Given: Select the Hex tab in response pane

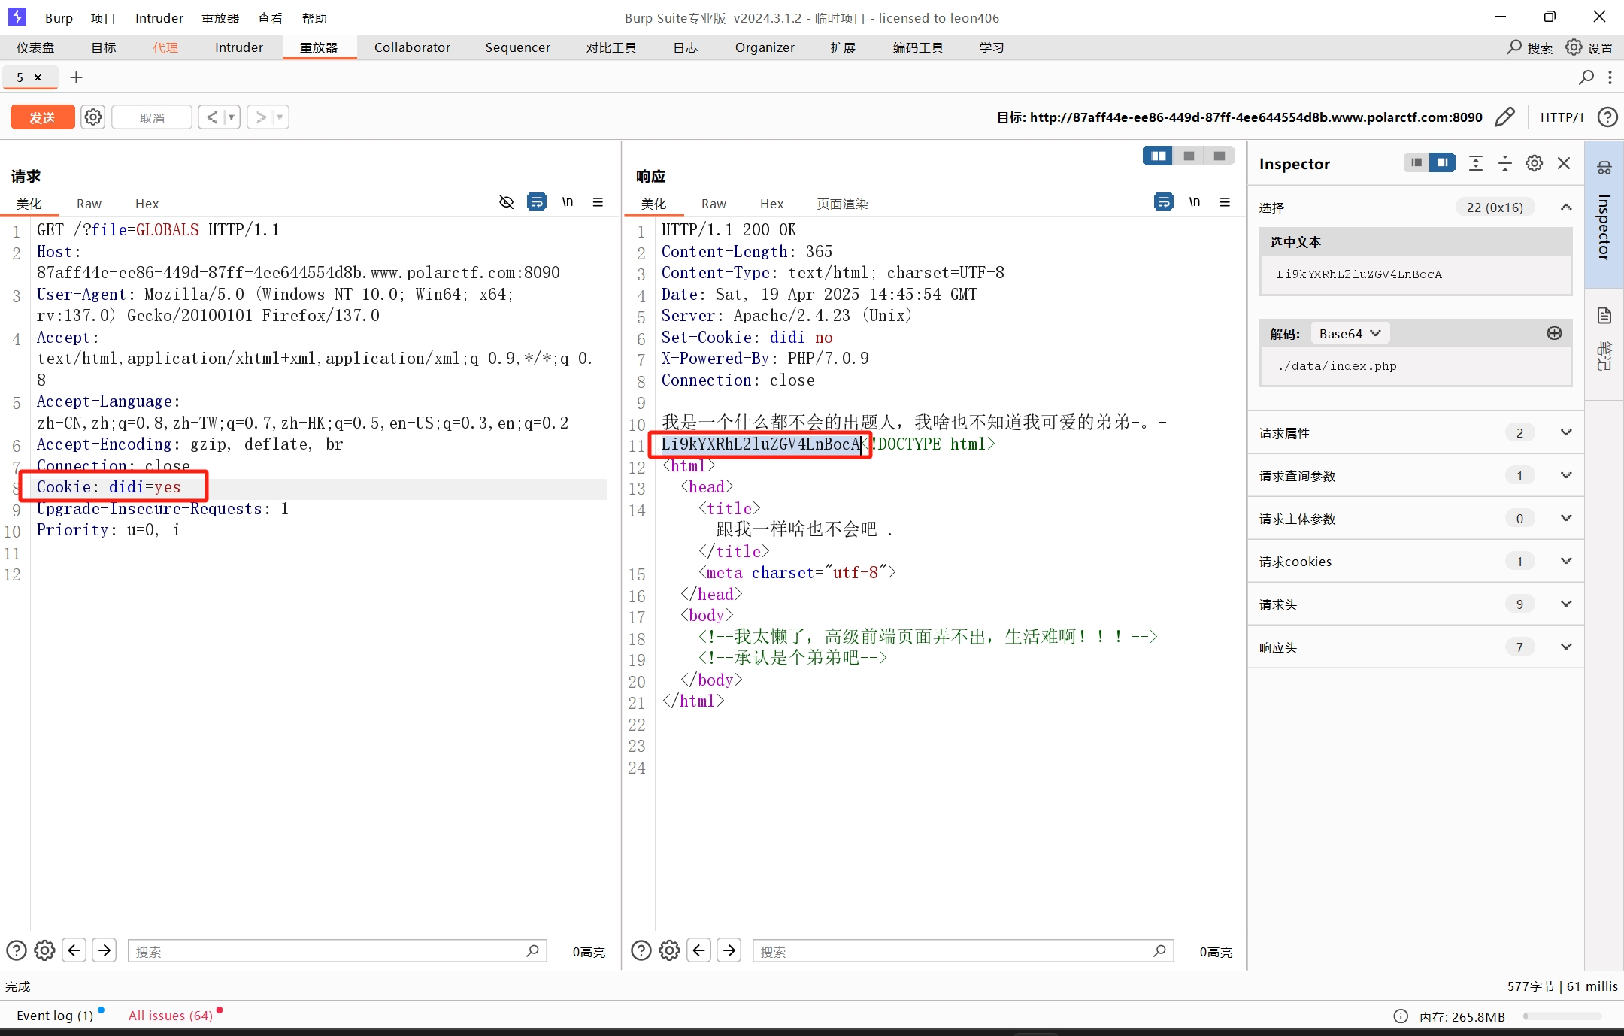Looking at the screenshot, I should point(771,204).
